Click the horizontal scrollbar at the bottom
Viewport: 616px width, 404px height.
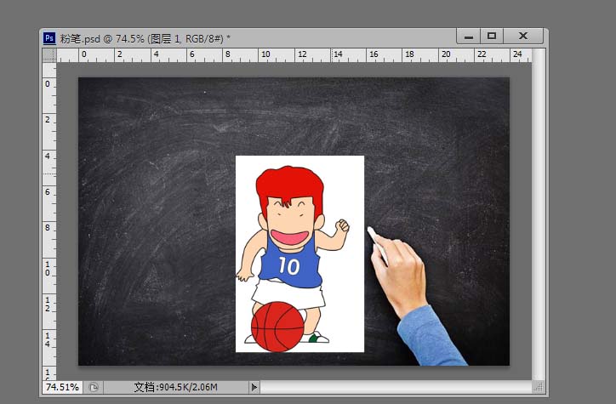[x=391, y=387]
